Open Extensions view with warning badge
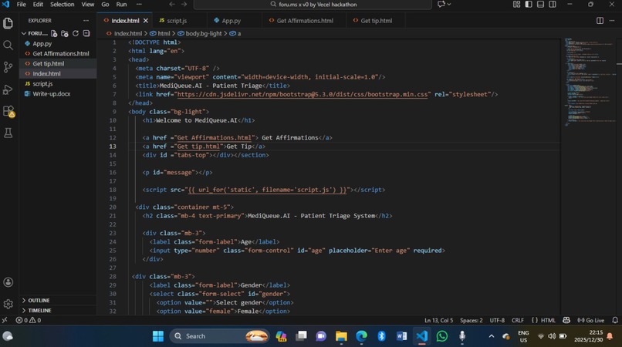This screenshot has width=622, height=347. click(8, 112)
